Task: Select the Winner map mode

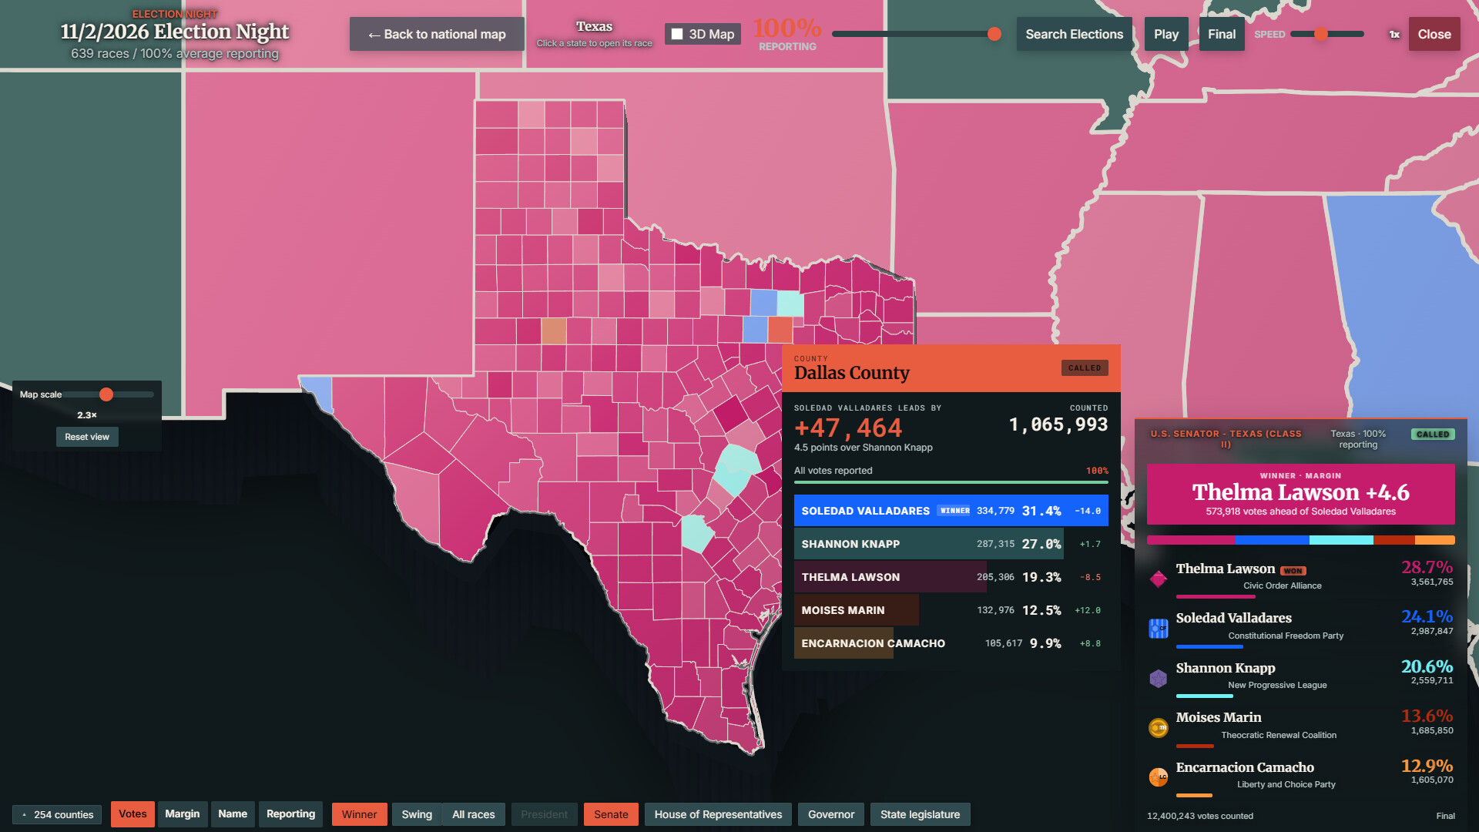Action: (359, 814)
